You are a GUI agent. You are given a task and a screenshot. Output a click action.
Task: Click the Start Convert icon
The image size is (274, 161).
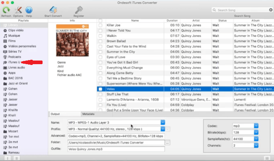point(53,10)
